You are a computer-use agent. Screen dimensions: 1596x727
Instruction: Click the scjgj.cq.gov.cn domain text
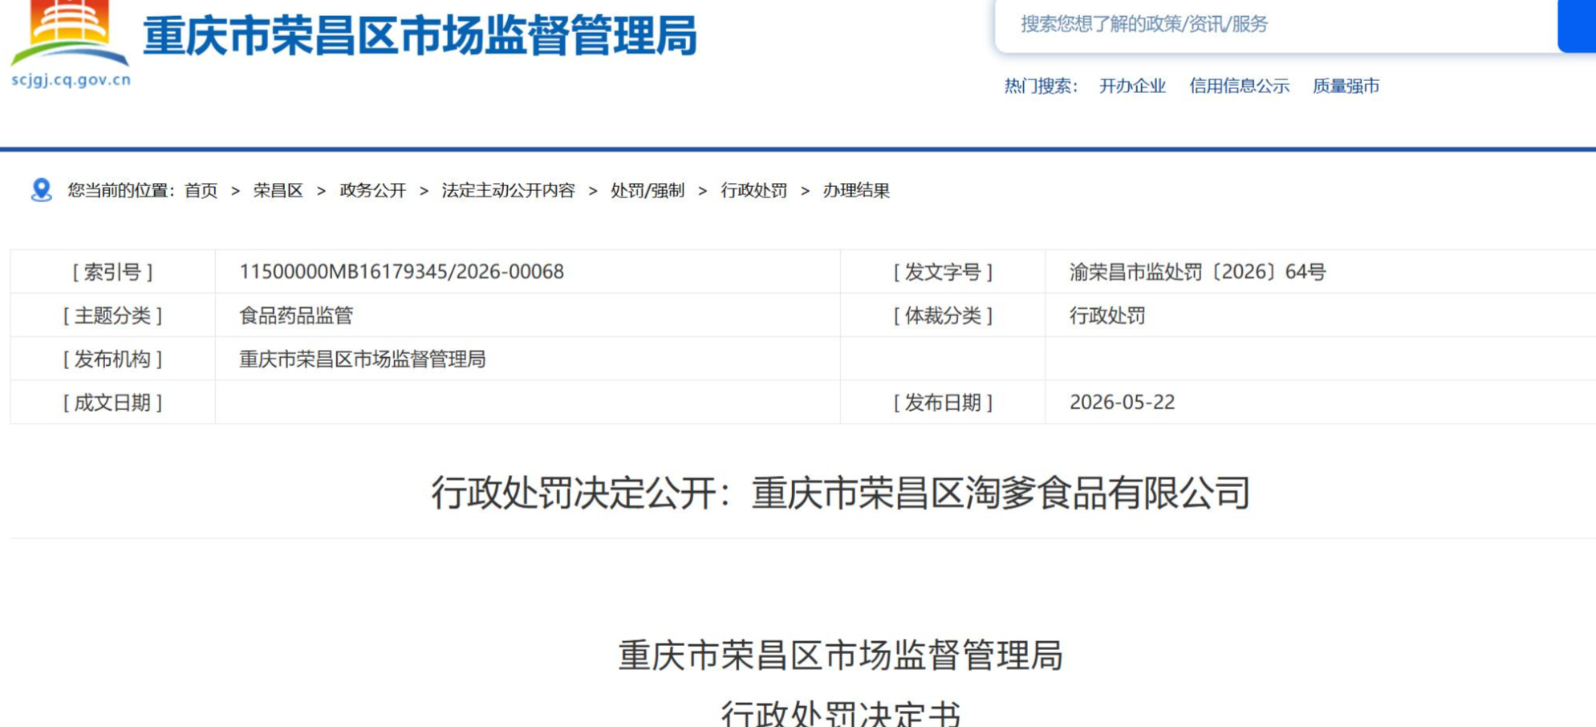coord(71,79)
